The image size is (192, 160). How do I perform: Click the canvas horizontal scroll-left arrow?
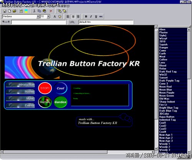click(2, 152)
